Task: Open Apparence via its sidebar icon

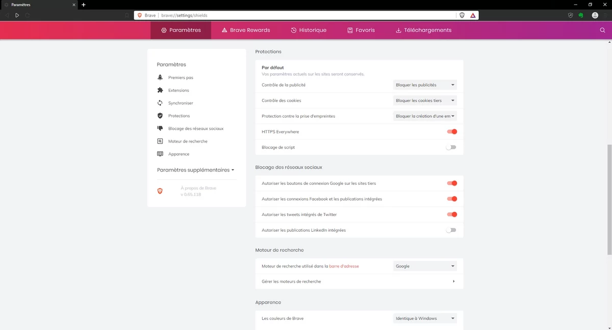Action: (x=160, y=154)
